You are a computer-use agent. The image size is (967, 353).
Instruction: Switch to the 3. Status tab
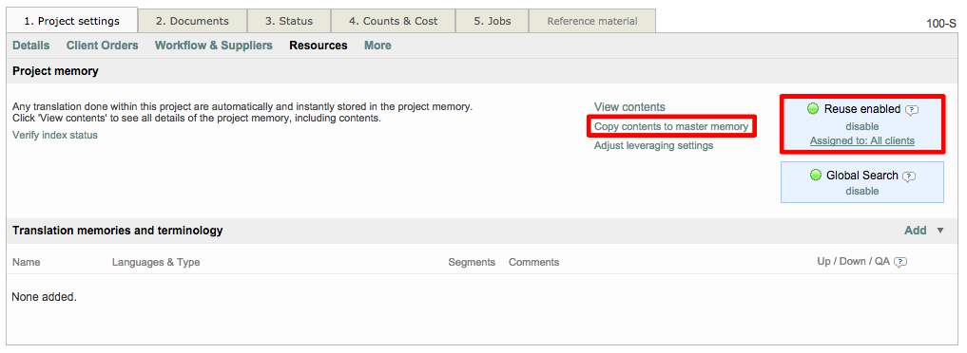pos(289,21)
